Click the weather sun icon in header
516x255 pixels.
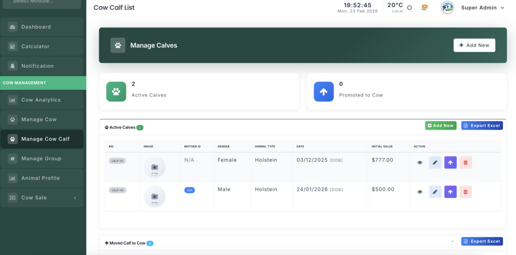[x=409, y=8]
